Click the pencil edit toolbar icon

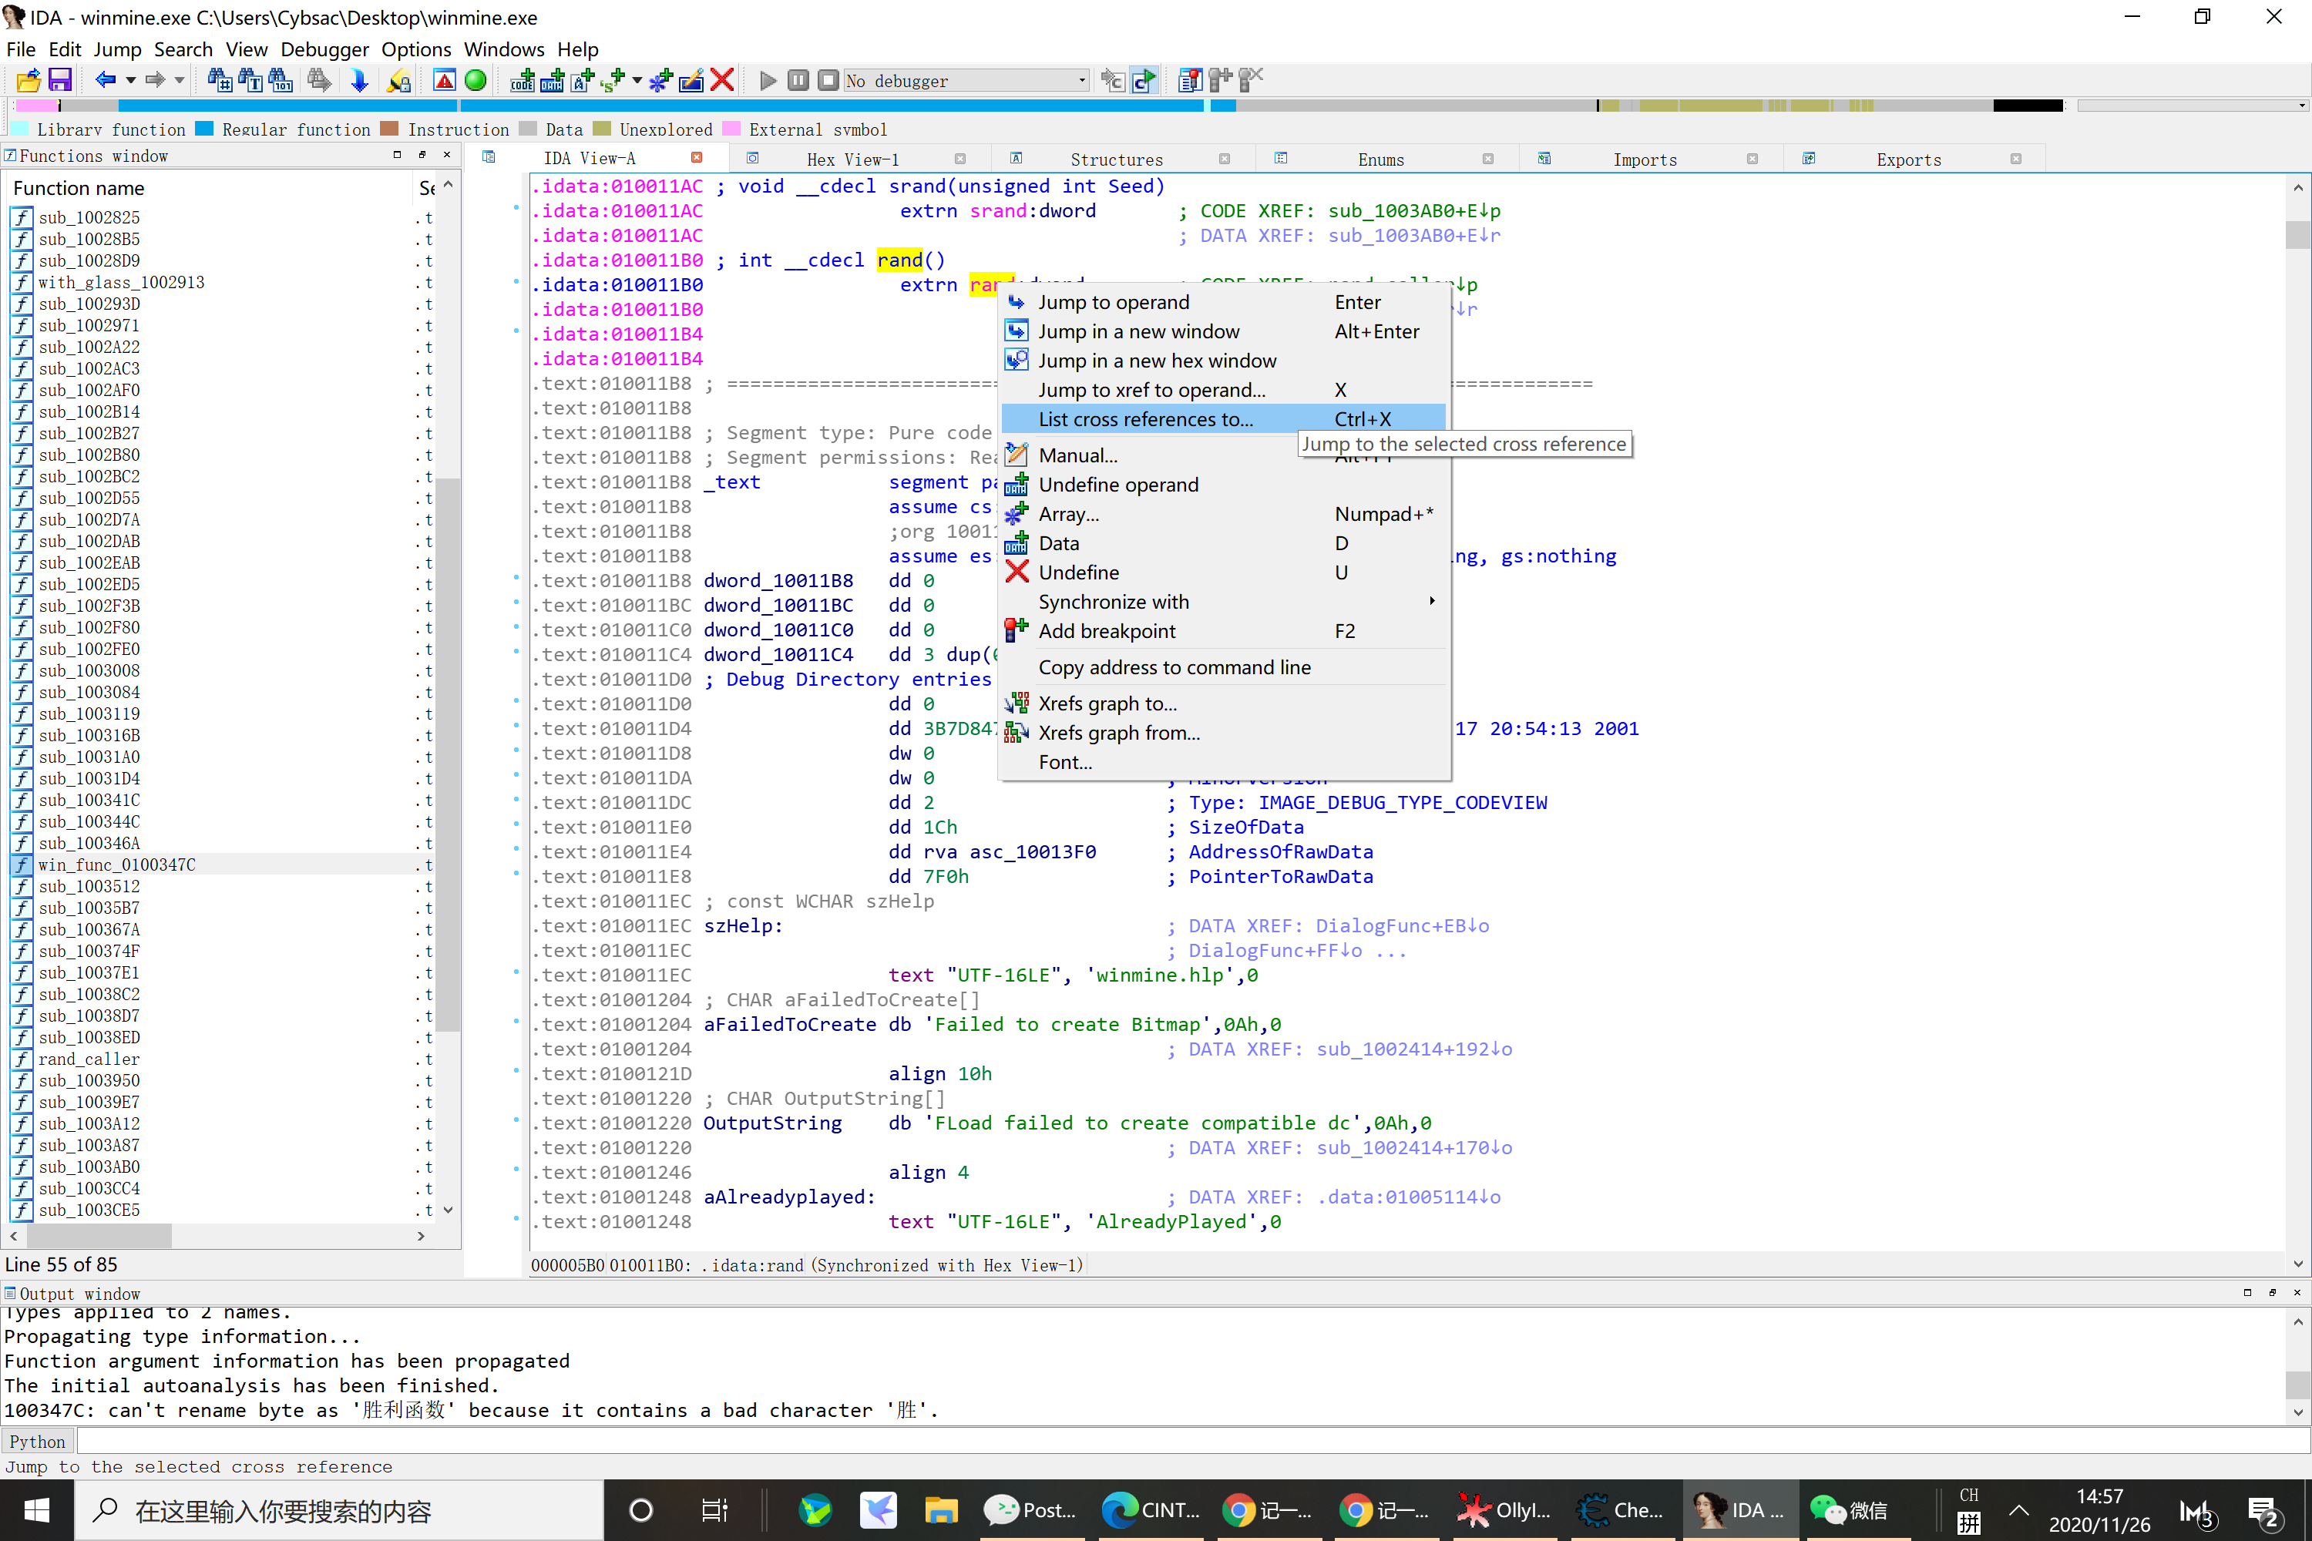coord(691,81)
